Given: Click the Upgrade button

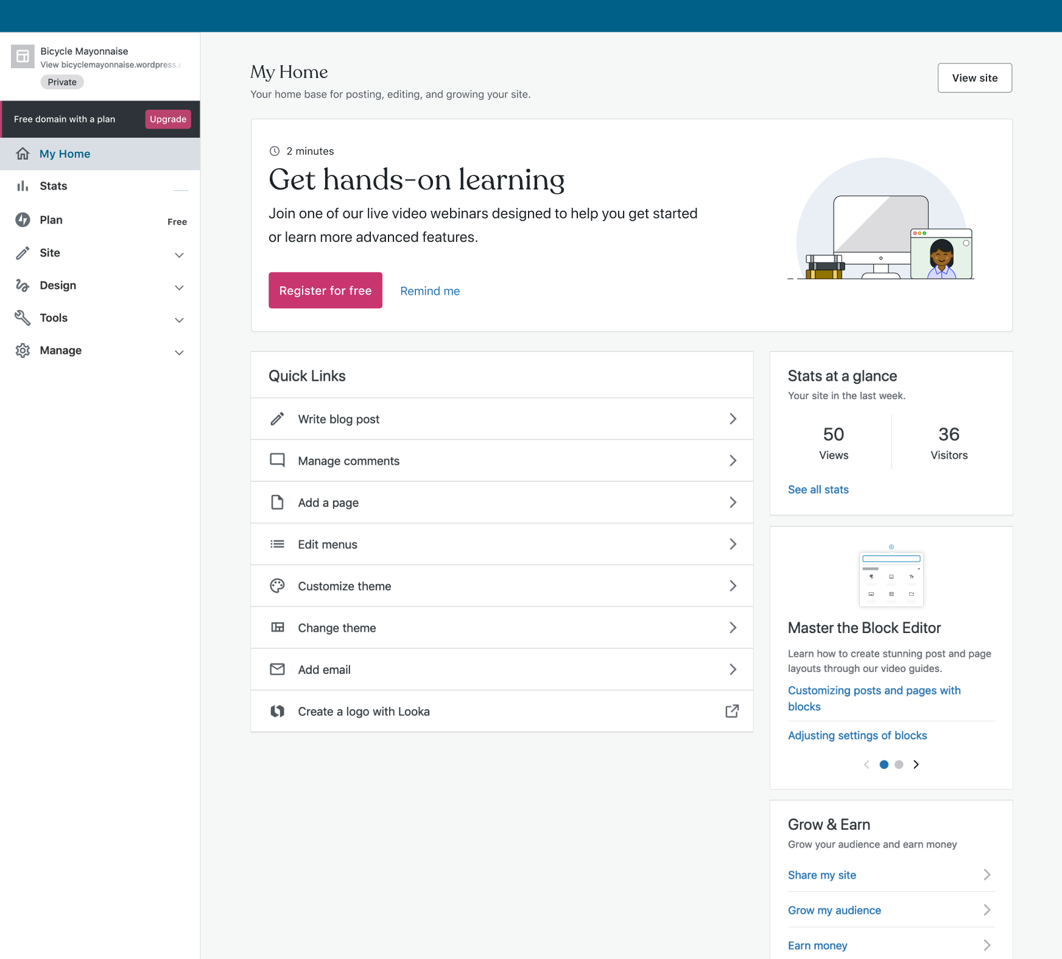Looking at the screenshot, I should pos(168,119).
